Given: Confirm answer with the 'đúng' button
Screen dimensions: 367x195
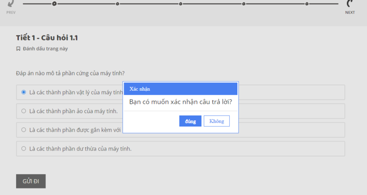Looking at the screenshot, I should click(190, 121).
